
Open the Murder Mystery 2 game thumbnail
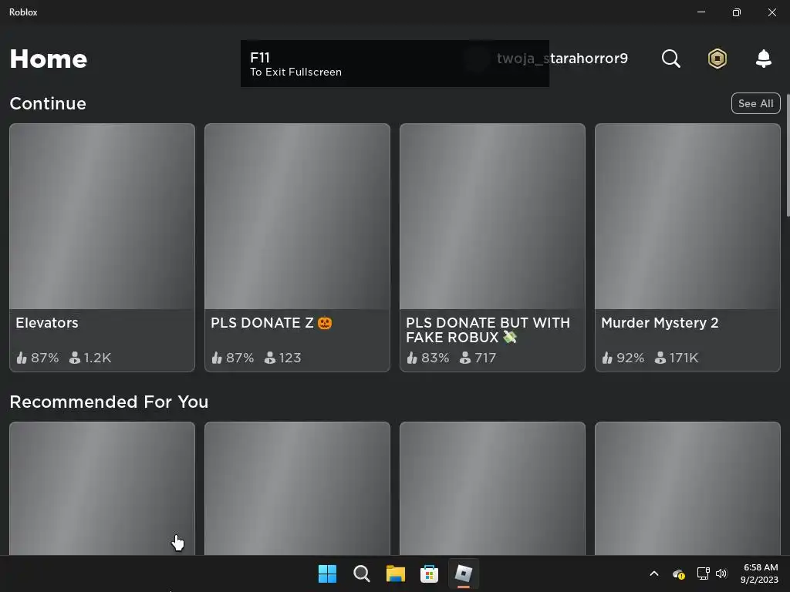pyautogui.click(x=687, y=217)
